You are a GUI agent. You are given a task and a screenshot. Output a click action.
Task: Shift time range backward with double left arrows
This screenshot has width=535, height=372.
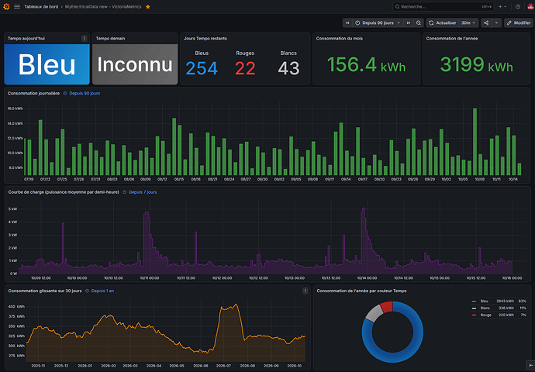347,22
